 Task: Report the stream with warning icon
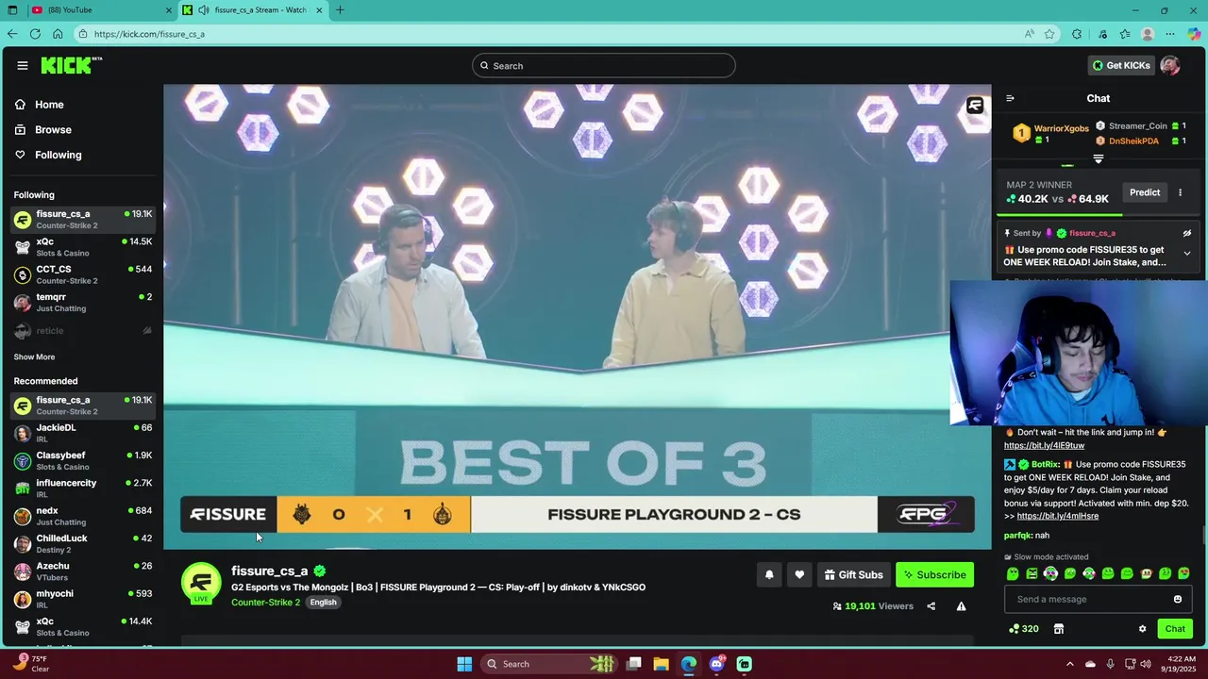coord(961,606)
